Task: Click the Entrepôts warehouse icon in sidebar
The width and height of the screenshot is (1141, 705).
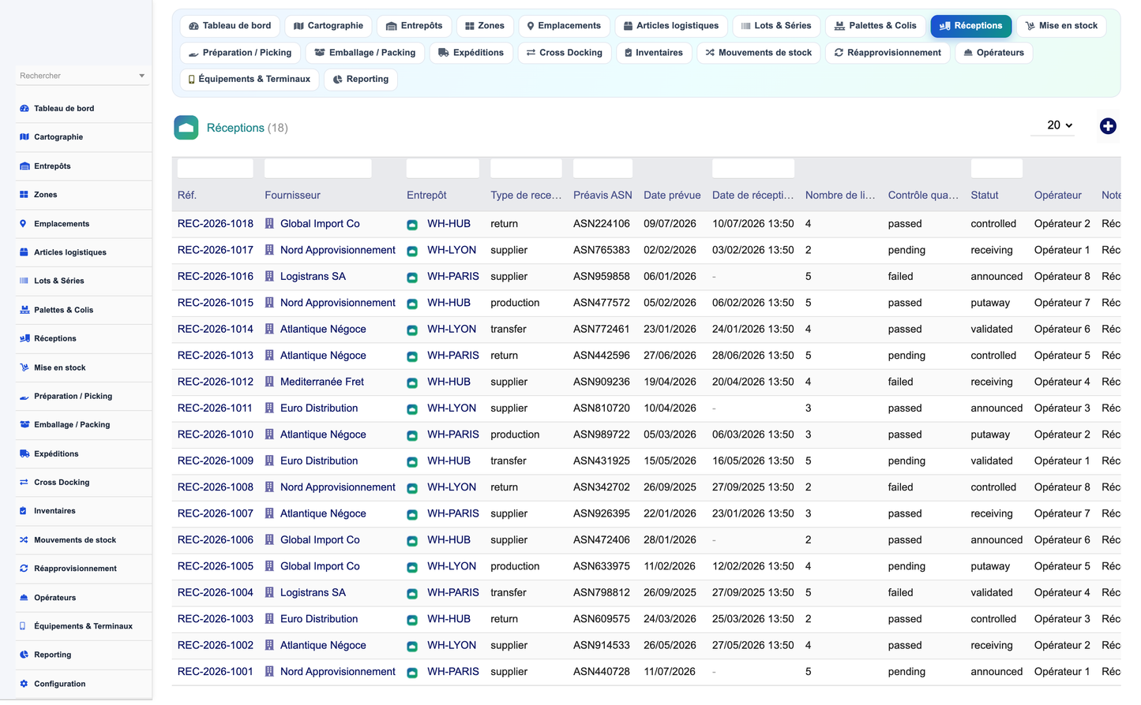Action: [24, 166]
